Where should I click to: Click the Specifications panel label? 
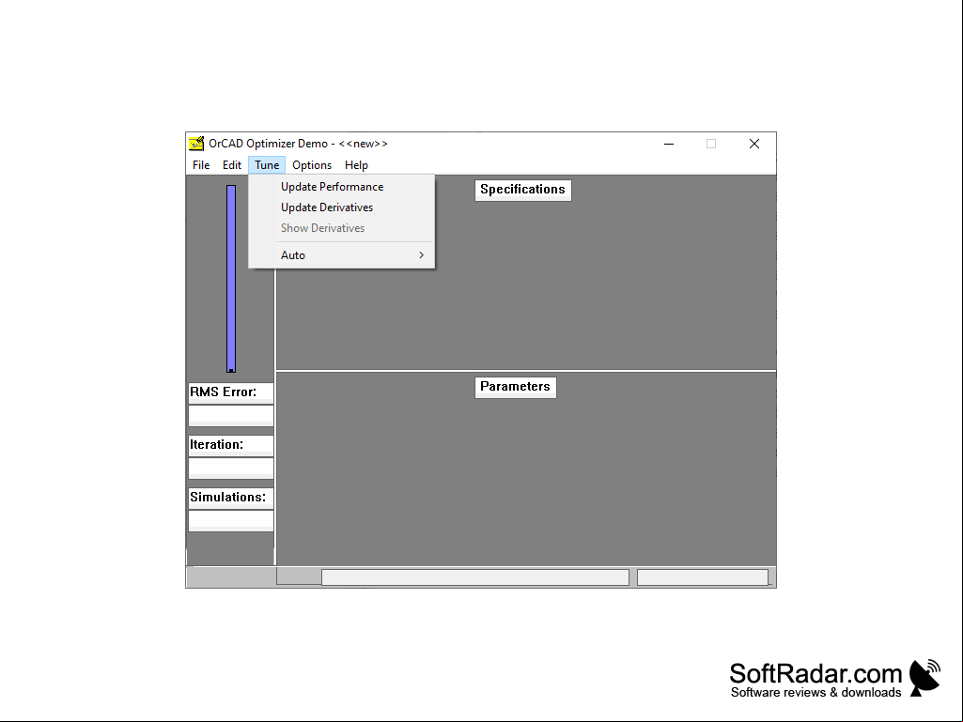pos(522,190)
